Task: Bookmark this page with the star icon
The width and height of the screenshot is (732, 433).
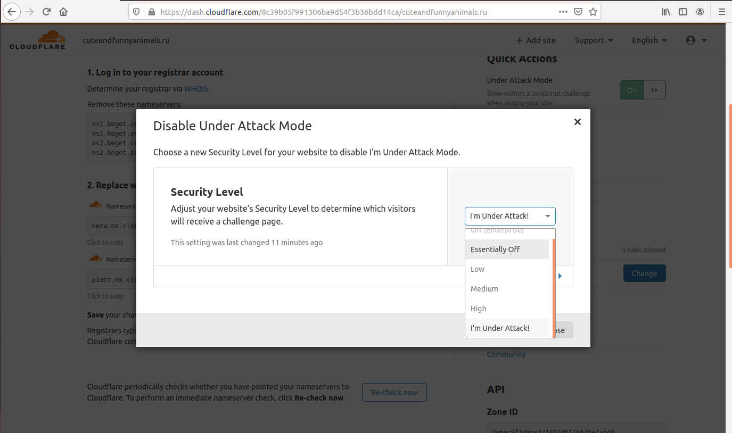Action: [x=593, y=12]
